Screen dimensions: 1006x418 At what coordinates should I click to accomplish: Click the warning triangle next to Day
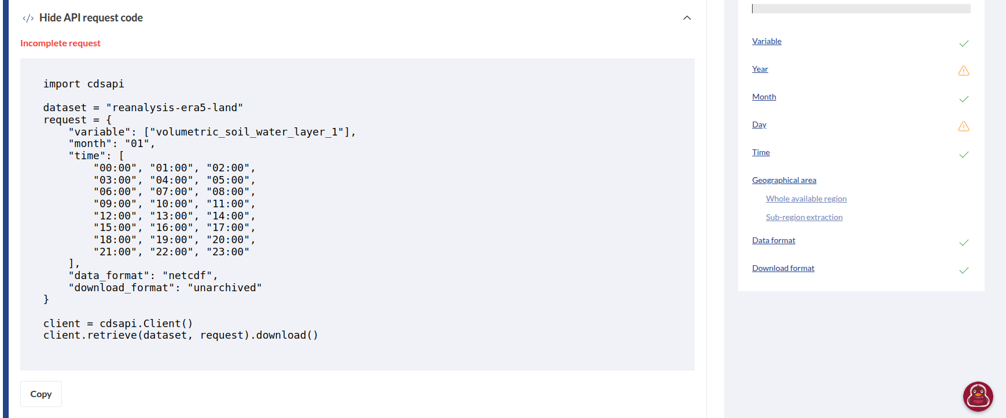tap(964, 126)
